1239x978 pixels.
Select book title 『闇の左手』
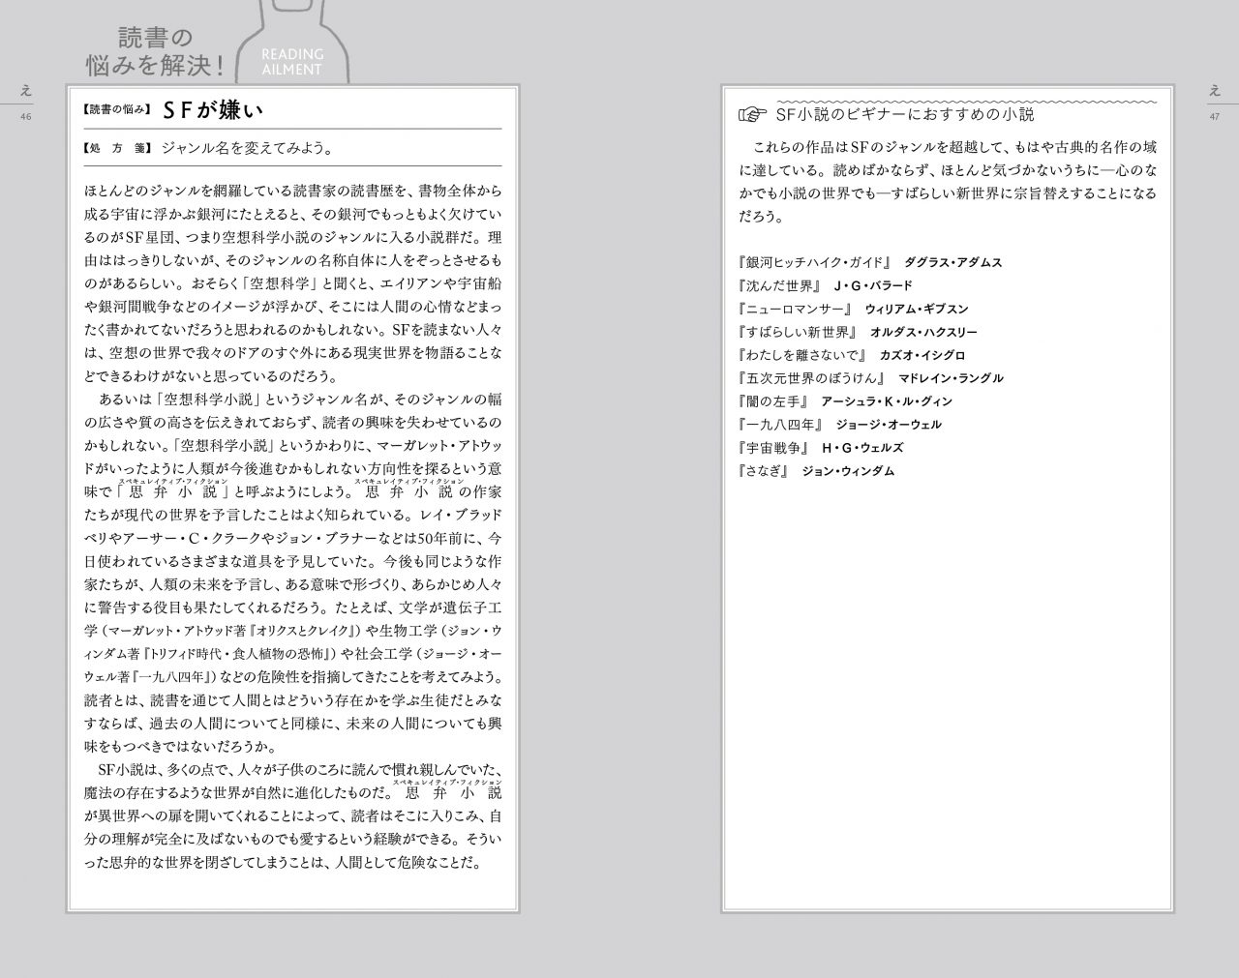coord(772,401)
